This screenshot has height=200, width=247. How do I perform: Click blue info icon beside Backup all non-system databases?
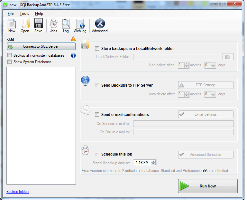(73, 55)
